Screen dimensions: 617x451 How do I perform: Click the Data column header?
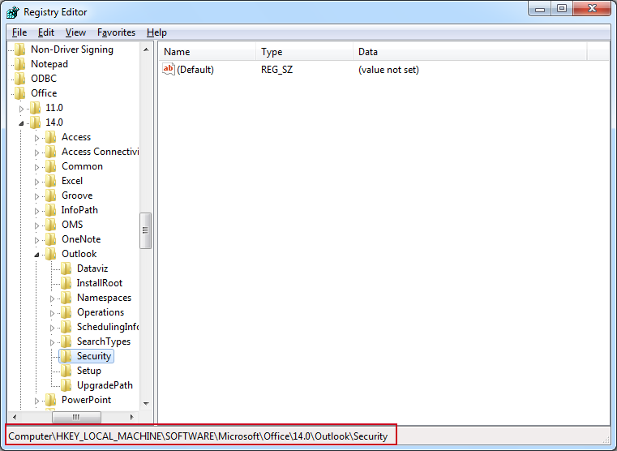(469, 52)
